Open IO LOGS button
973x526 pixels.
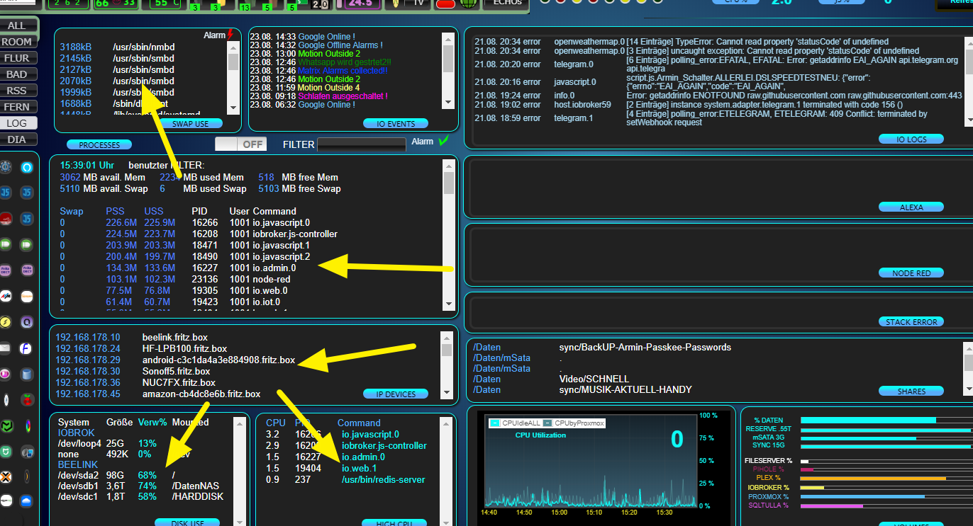pyautogui.click(x=911, y=139)
